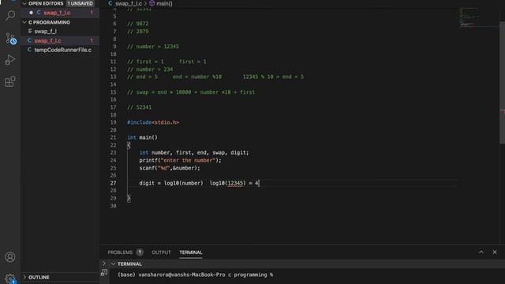This screenshot has height=284, width=505.
Task: Click swap_f_l.c in the breadcrumb
Action: [x=128, y=3]
